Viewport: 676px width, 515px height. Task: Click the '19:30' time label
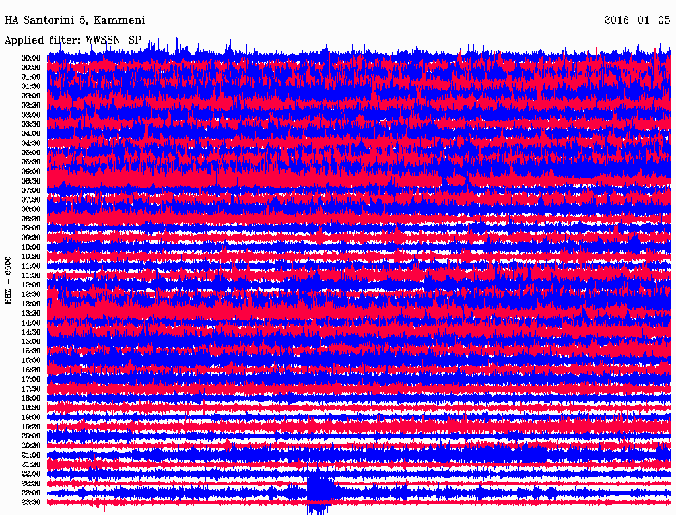[x=31, y=427]
